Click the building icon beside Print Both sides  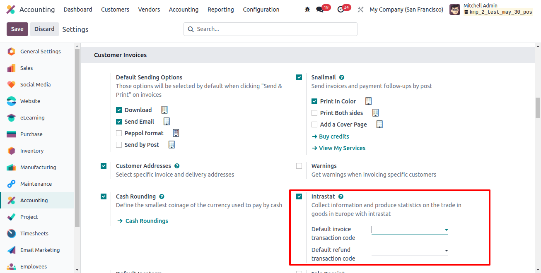click(x=375, y=113)
